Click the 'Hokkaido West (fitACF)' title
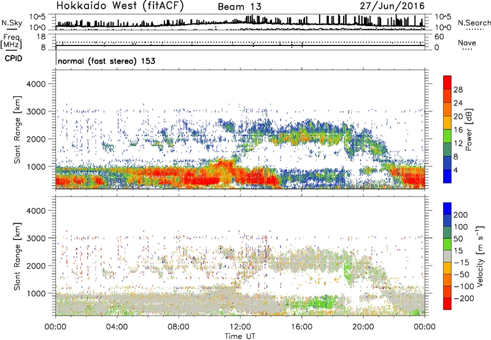Viewport: 491px width, 340px height. pyautogui.click(x=120, y=6)
